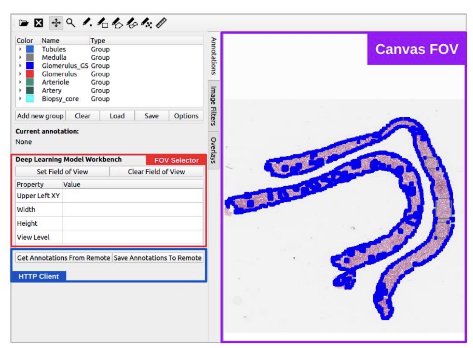
Task: Click the Load annotations button
Action: point(117,116)
